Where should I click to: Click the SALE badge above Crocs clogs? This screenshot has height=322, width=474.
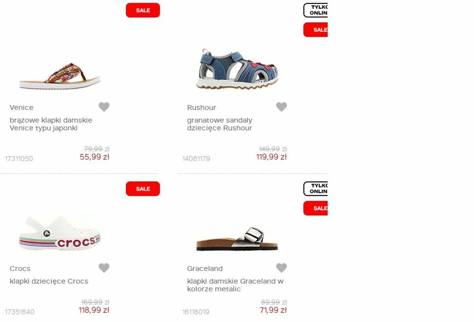[143, 188]
